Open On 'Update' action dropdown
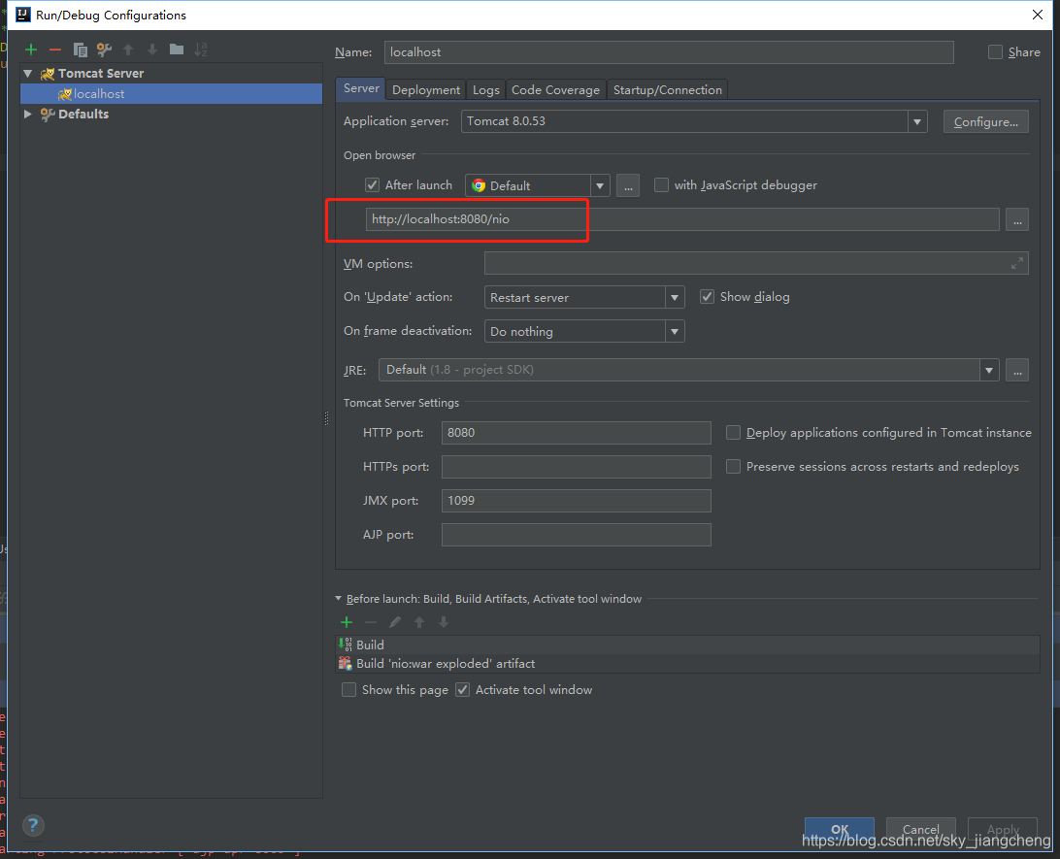The width and height of the screenshot is (1060, 859). 674,297
